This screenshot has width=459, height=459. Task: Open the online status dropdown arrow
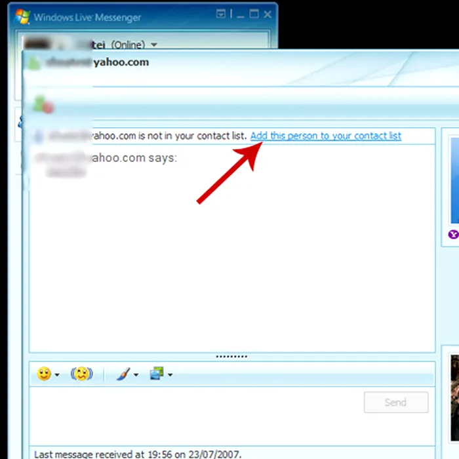(154, 45)
